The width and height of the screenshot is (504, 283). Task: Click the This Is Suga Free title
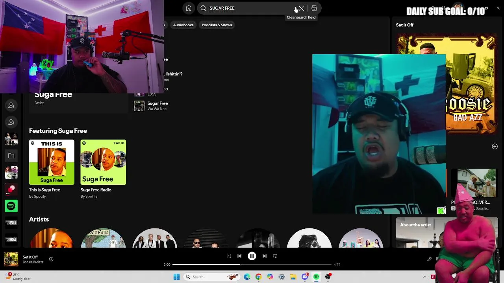pos(44,190)
